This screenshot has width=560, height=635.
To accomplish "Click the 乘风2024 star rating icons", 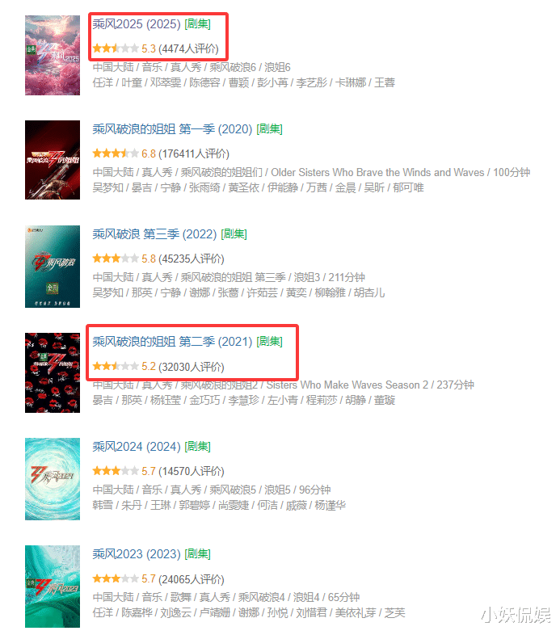I will [116, 471].
